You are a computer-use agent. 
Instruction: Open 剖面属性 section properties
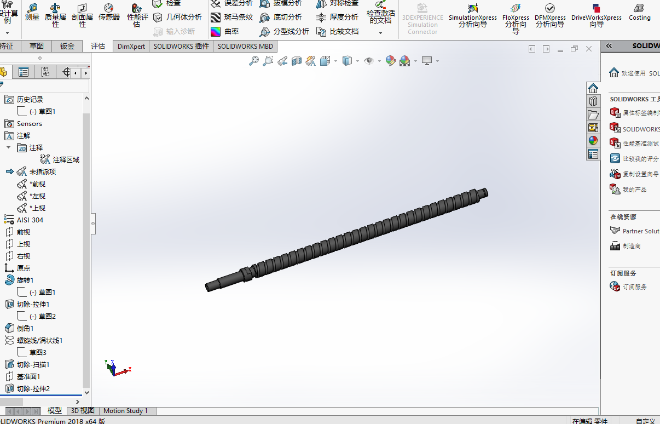[82, 16]
